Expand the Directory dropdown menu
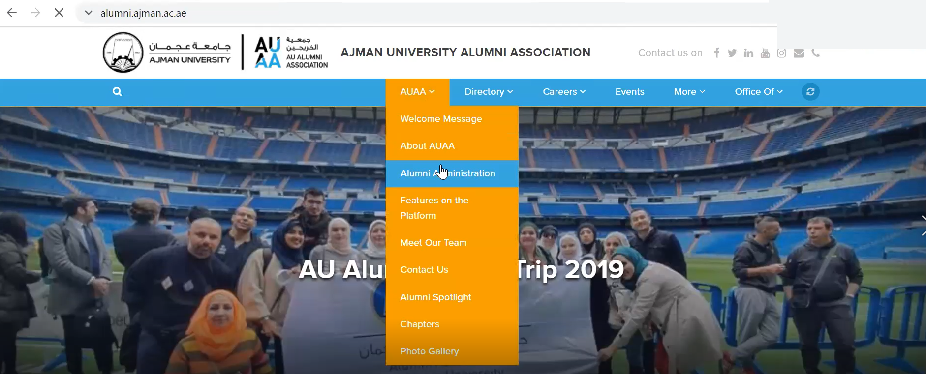The height and width of the screenshot is (374, 926). [489, 92]
